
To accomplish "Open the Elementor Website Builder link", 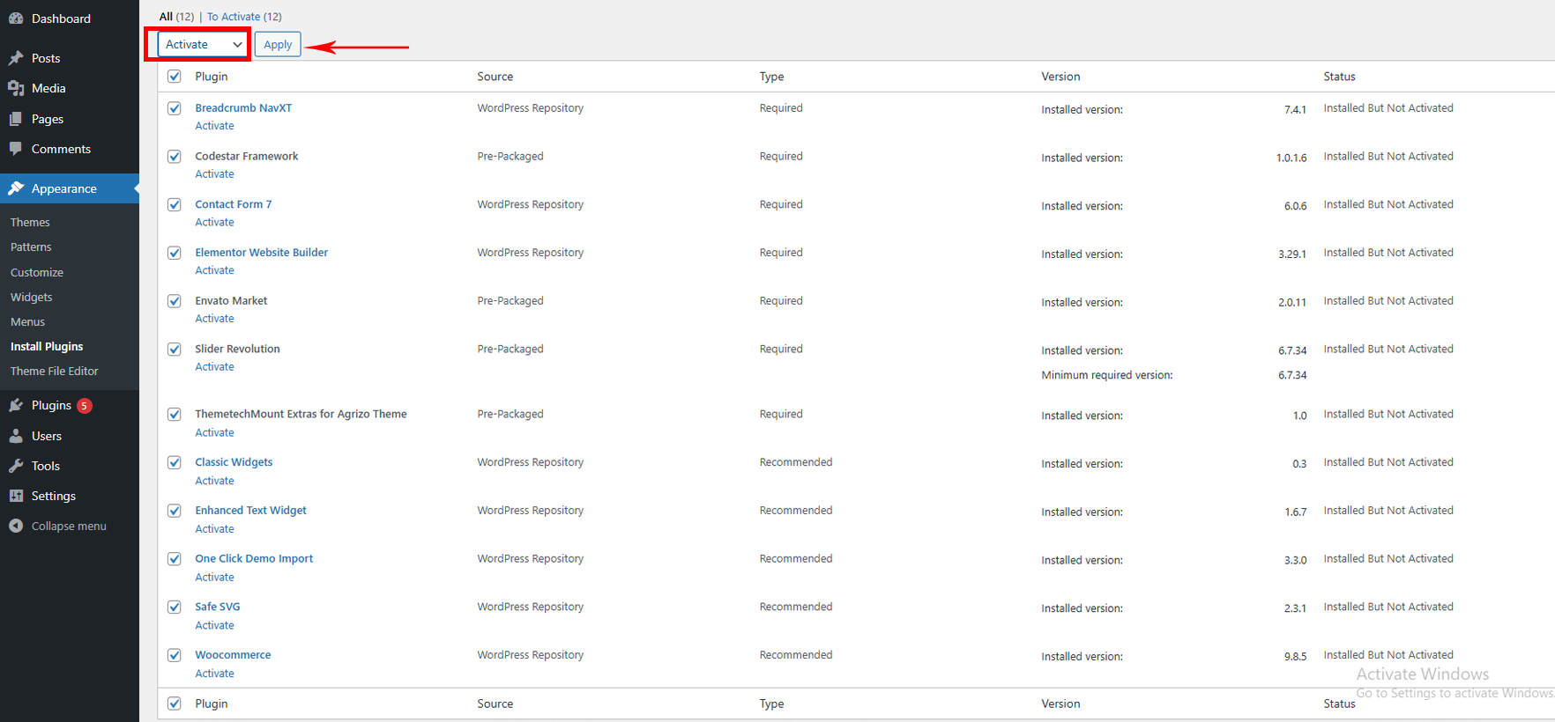I will (262, 252).
